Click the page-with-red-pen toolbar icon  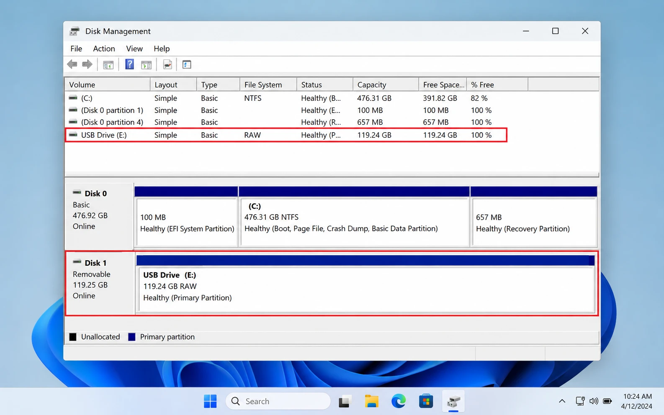point(167,65)
